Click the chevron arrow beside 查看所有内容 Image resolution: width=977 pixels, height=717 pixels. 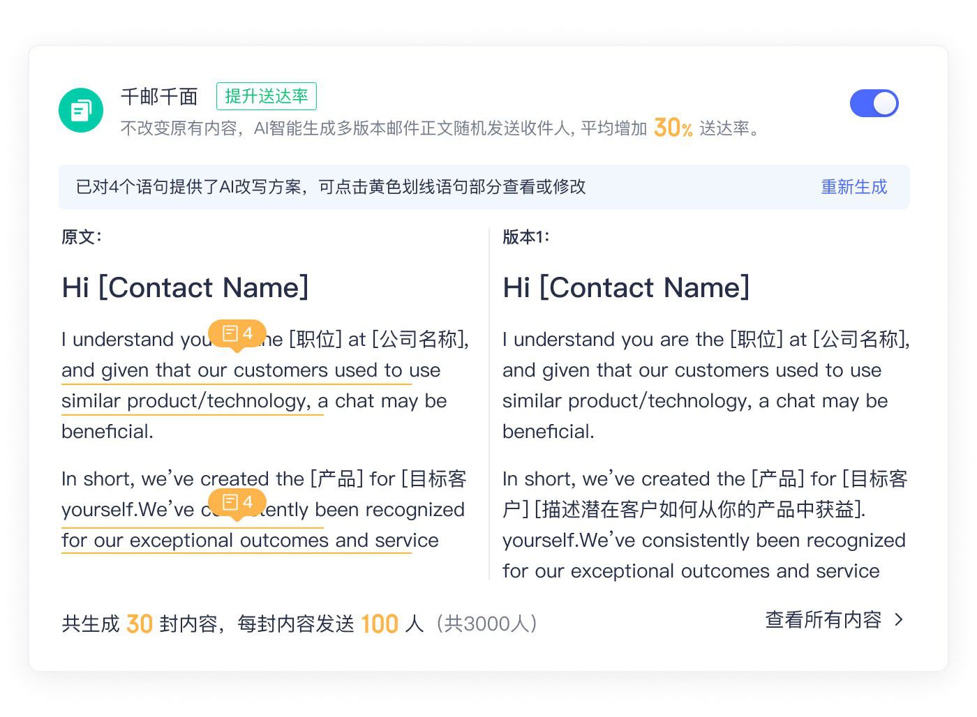[899, 620]
